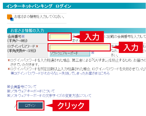Click the (半角7～8桁) hint text
The image size is (146, 116).
17,40
